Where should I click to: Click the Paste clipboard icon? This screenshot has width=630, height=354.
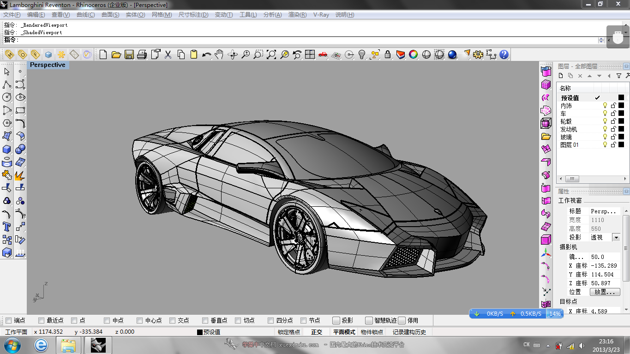click(194, 54)
